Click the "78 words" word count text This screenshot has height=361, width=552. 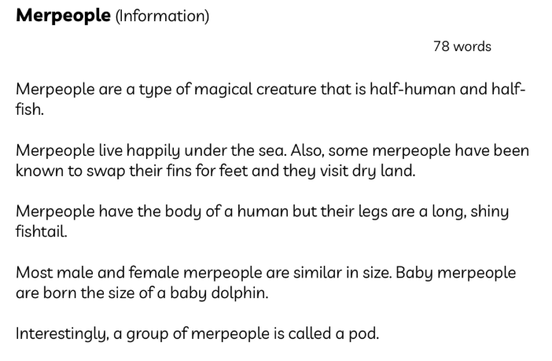pos(462,46)
